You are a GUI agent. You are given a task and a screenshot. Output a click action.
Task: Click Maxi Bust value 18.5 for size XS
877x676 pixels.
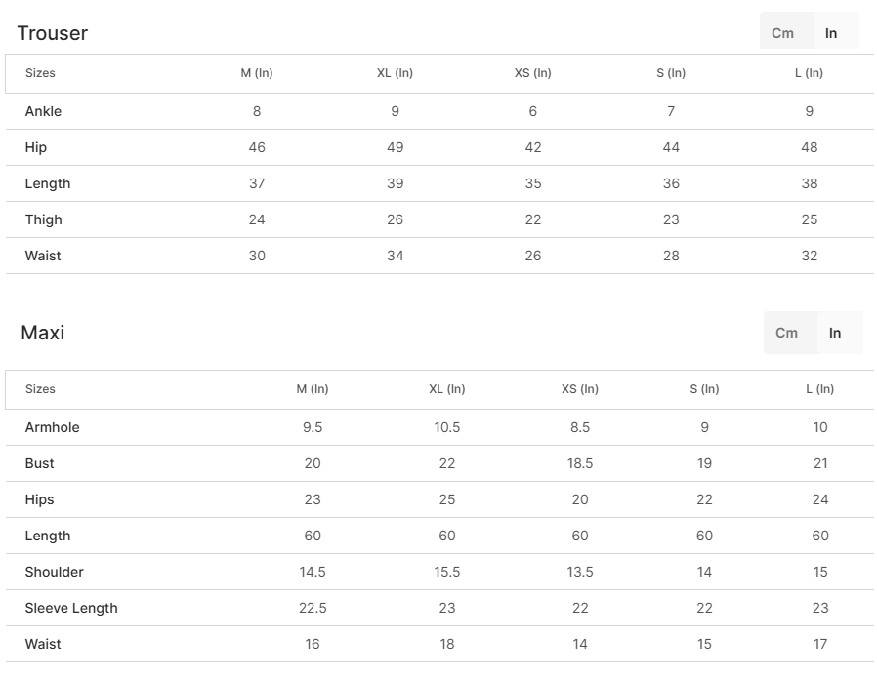click(x=580, y=463)
